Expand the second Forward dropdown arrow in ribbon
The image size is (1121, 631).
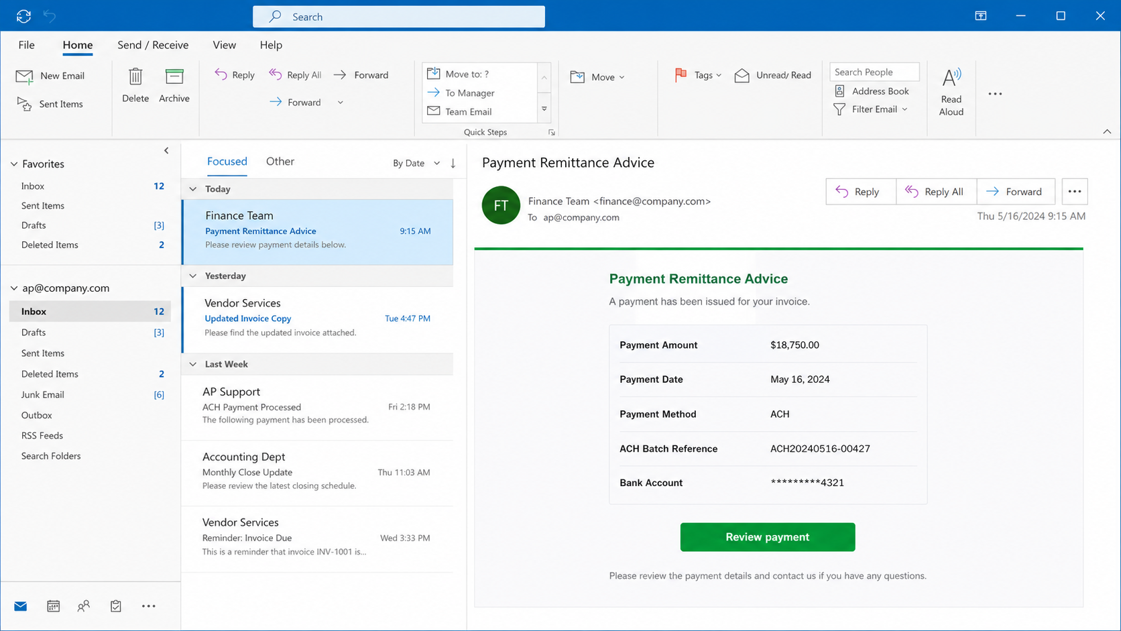(x=341, y=103)
